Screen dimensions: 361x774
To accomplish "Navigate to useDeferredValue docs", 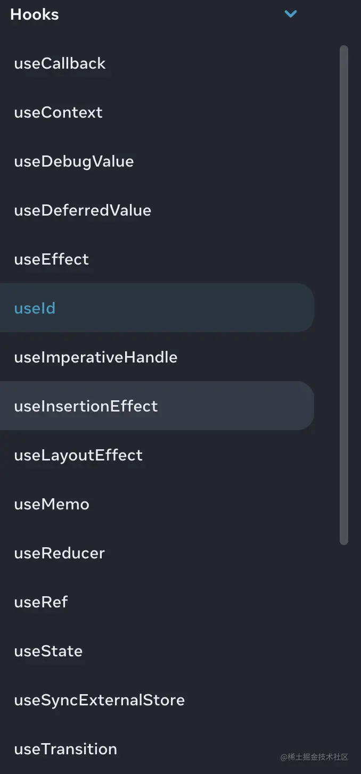I will [83, 210].
